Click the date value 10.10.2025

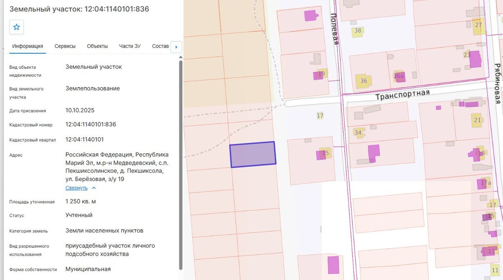tap(80, 111)
